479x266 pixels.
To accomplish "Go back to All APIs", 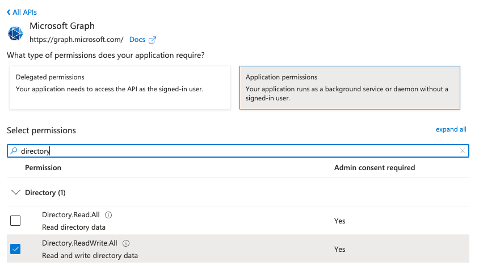I will click(22, 12).
